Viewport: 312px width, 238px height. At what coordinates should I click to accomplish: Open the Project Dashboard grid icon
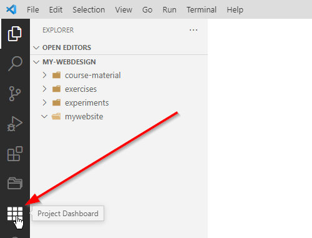pyautogui.click(x=15, y=214)
